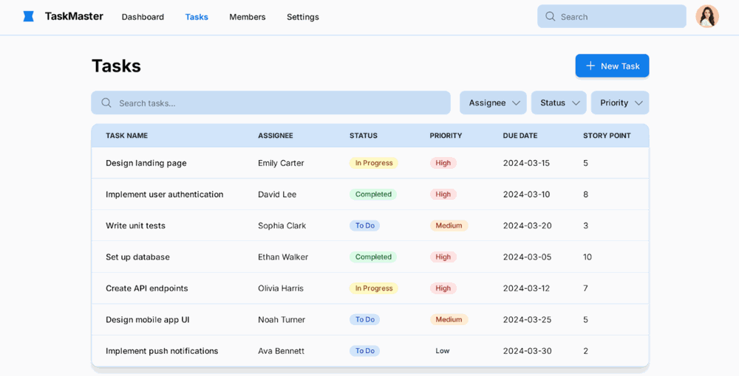Image resolution: width=739 pixels, height=376 pixels.
Task: Create a task with New Task button
Action: tap(612, 66)
